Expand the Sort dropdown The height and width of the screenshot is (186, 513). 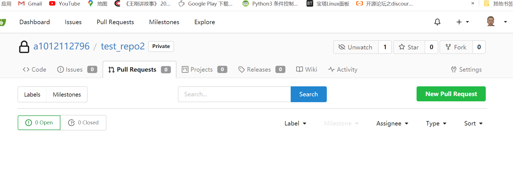click(x=474, y=123)
